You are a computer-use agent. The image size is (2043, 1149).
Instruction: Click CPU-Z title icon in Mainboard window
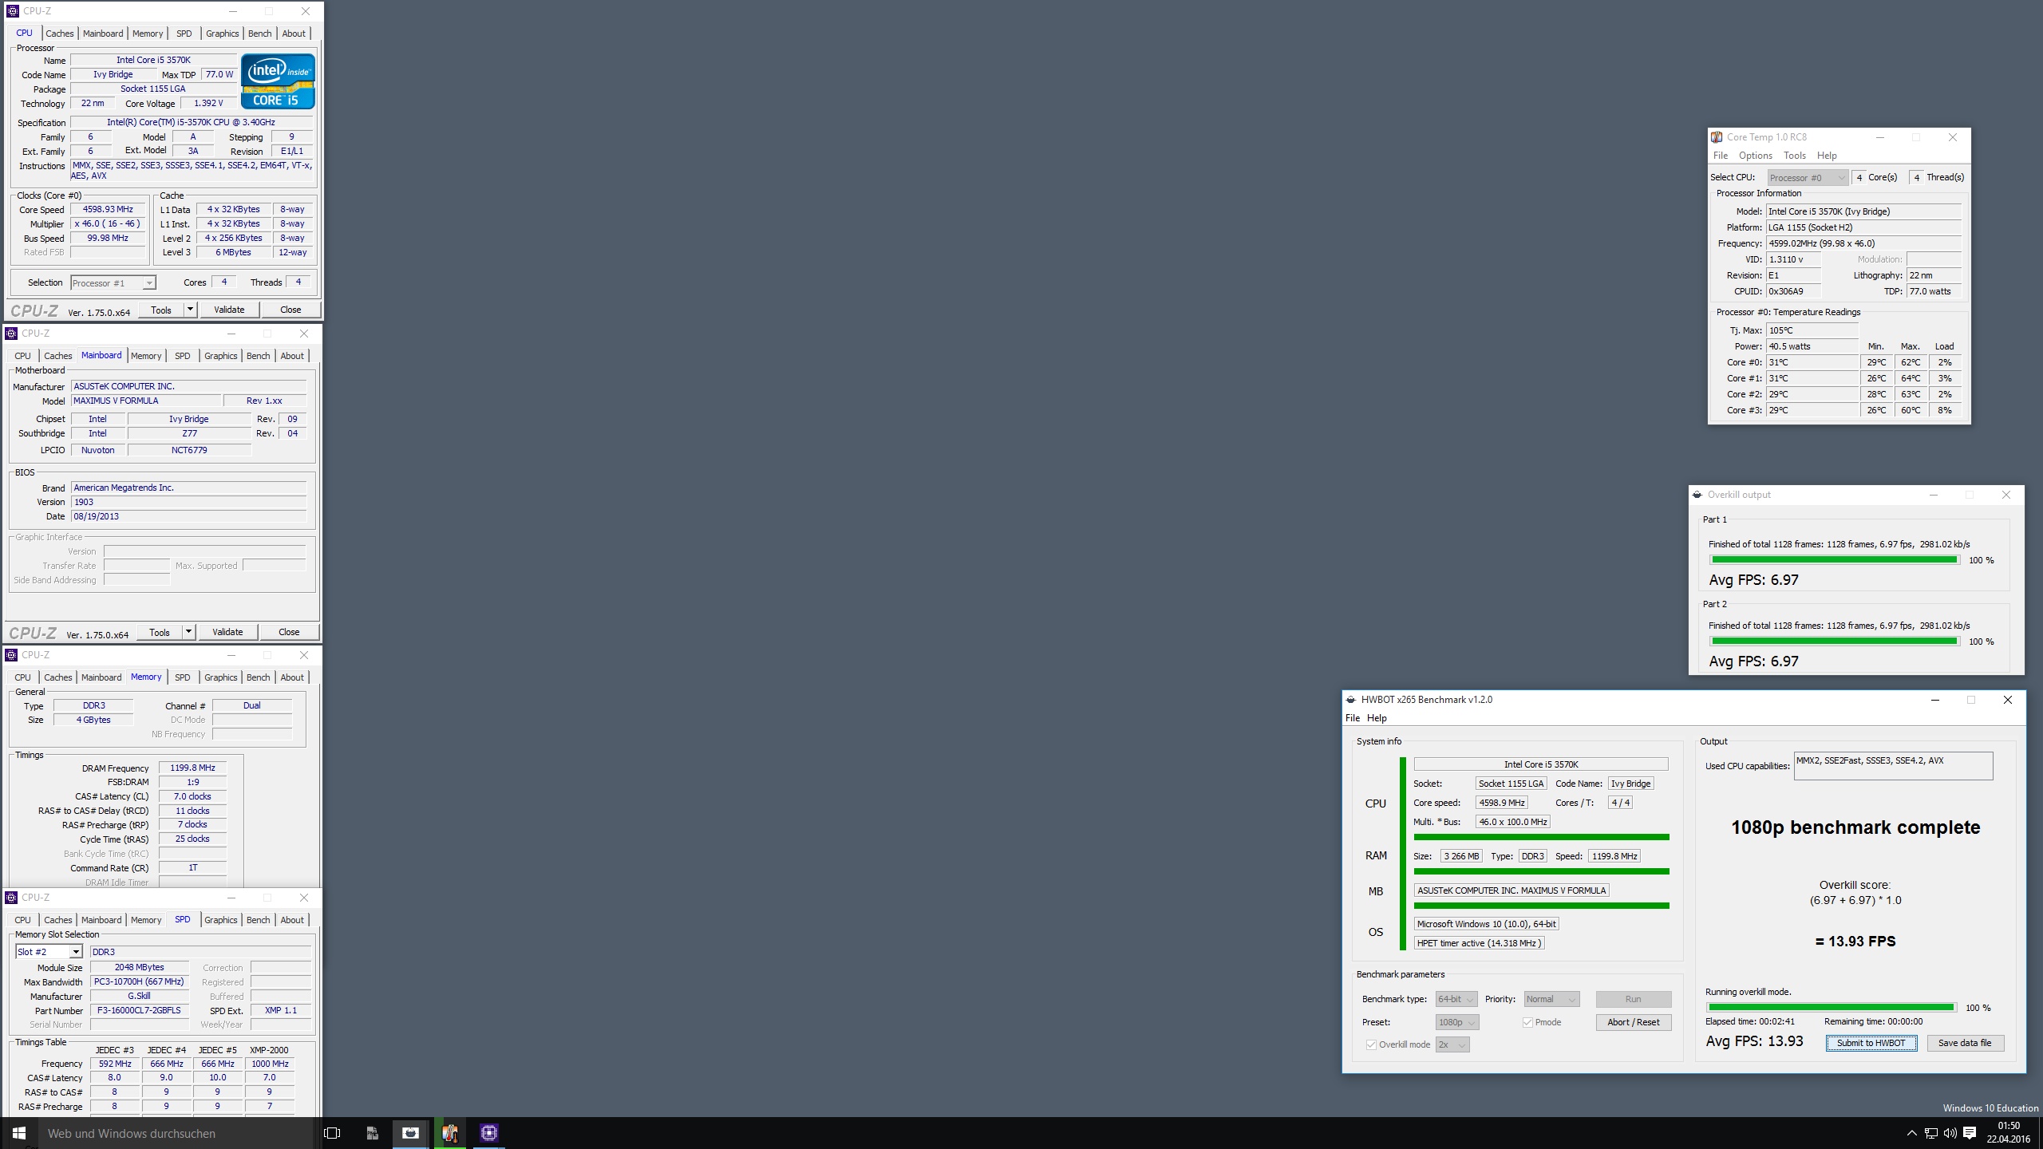(10, 334)
